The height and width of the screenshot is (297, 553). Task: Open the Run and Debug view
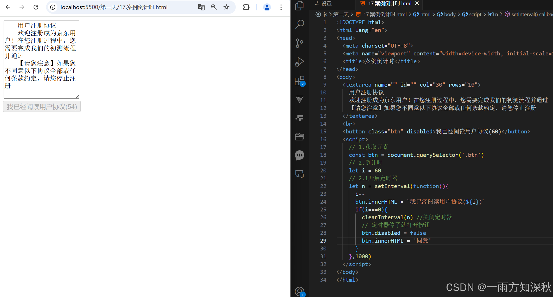[x=300, y=62]
